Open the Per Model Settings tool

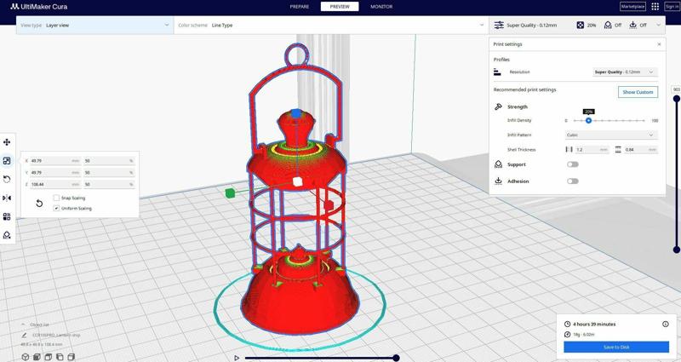(7, 216)
